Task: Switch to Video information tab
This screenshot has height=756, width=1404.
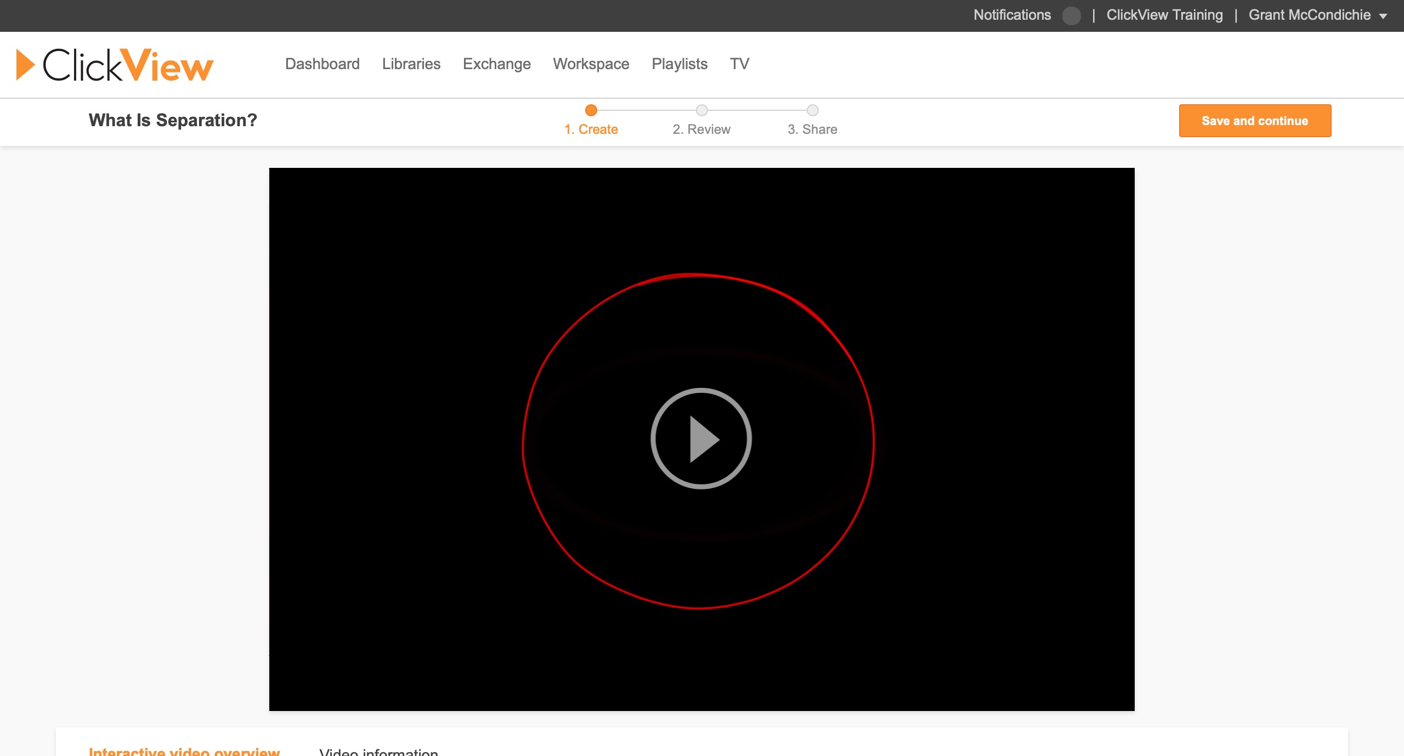Action: pyautogui.click(x=378, y=751)
